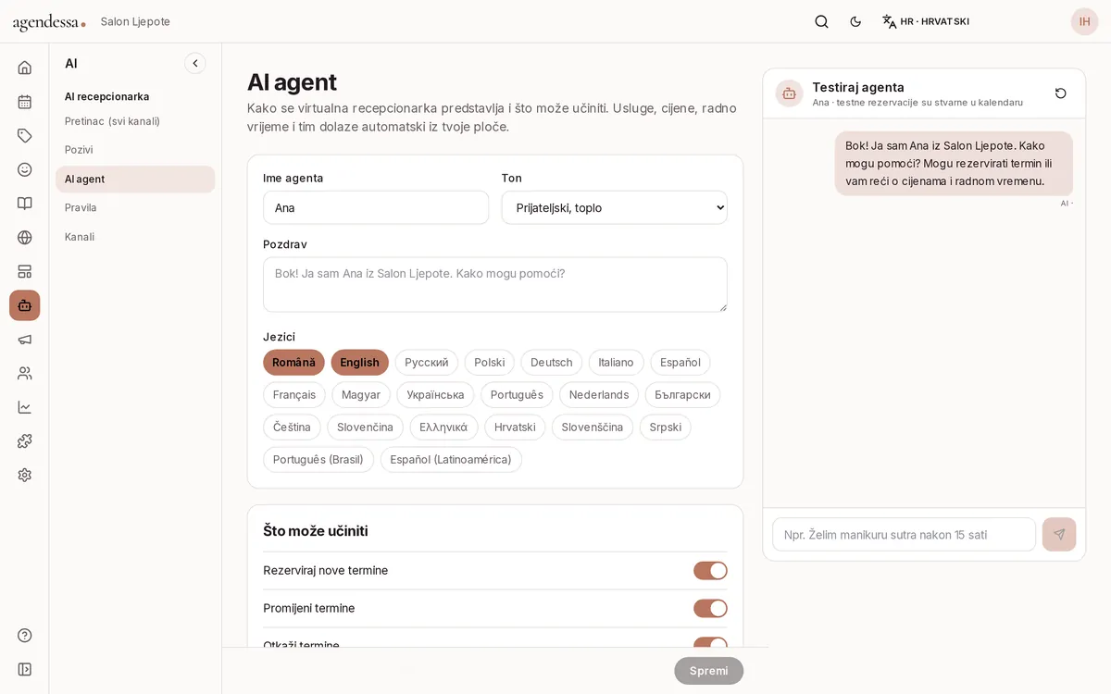Open the Pravila menu item
Viewport: 1111px width, 694px height.
pos(135,208)
